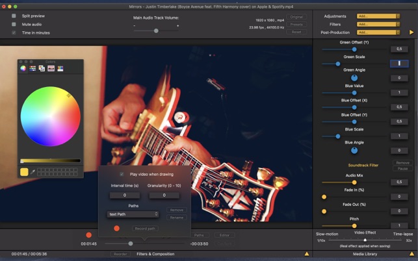The width and height of the screenshot is (418, 261).
Task: Adjust the Blue Offset (Y) slider
Action: 354,121
